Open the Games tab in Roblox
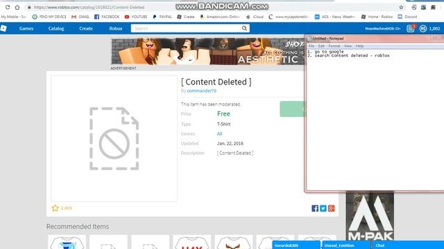Image resolution: width=444 pixels, height=249 pixels. click(x=26, y=28)
